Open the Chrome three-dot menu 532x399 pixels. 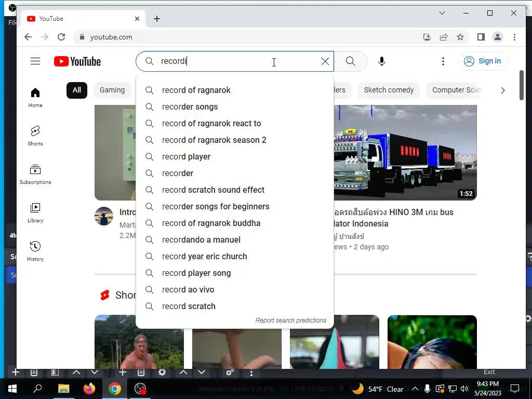click(514, 37)
